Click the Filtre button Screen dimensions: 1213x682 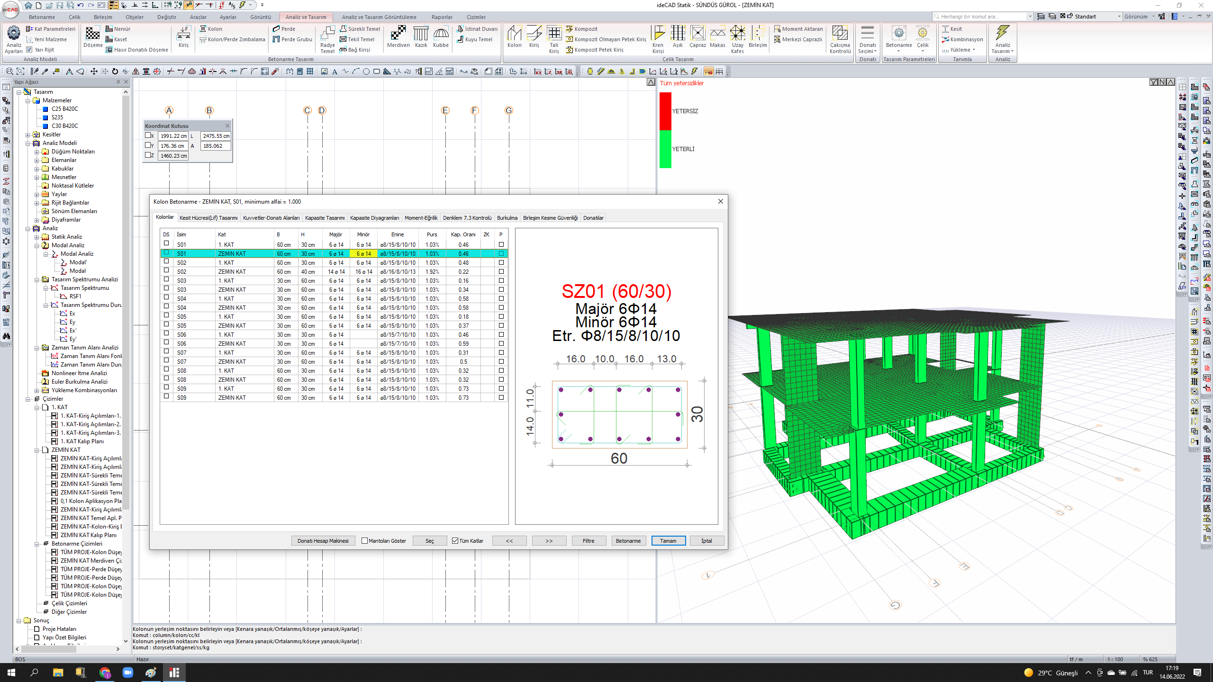point(588,541)
